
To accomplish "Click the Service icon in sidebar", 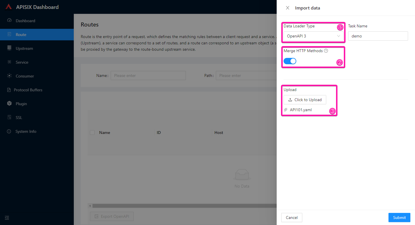I will pos(9,62).
